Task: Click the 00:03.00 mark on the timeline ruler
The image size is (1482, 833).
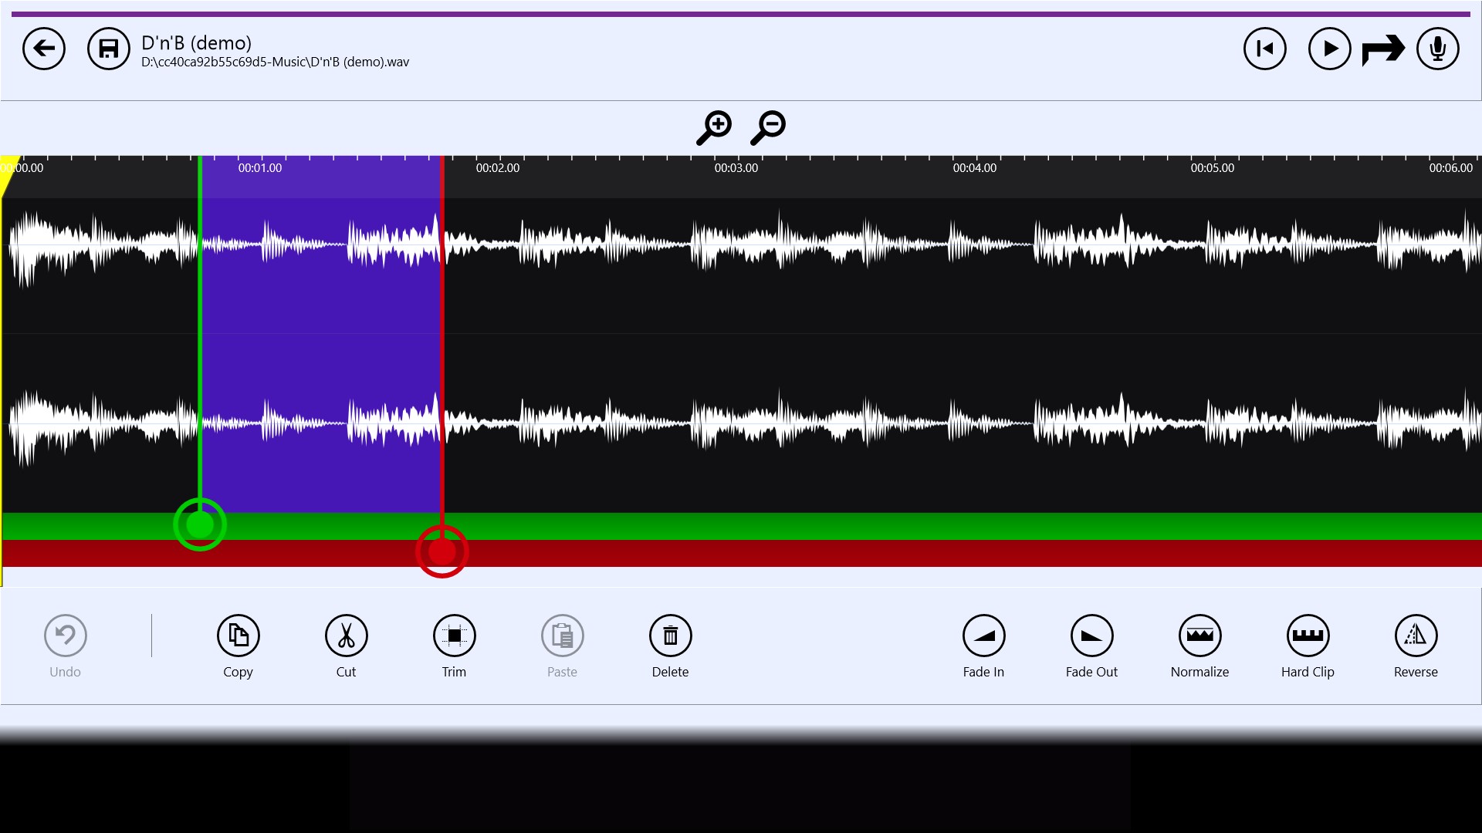Action: coord(736,167)
